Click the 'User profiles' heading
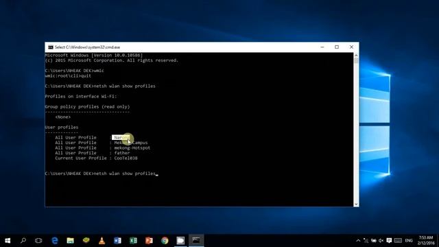This screenshot has width=439, height=247. click(62, 128)
